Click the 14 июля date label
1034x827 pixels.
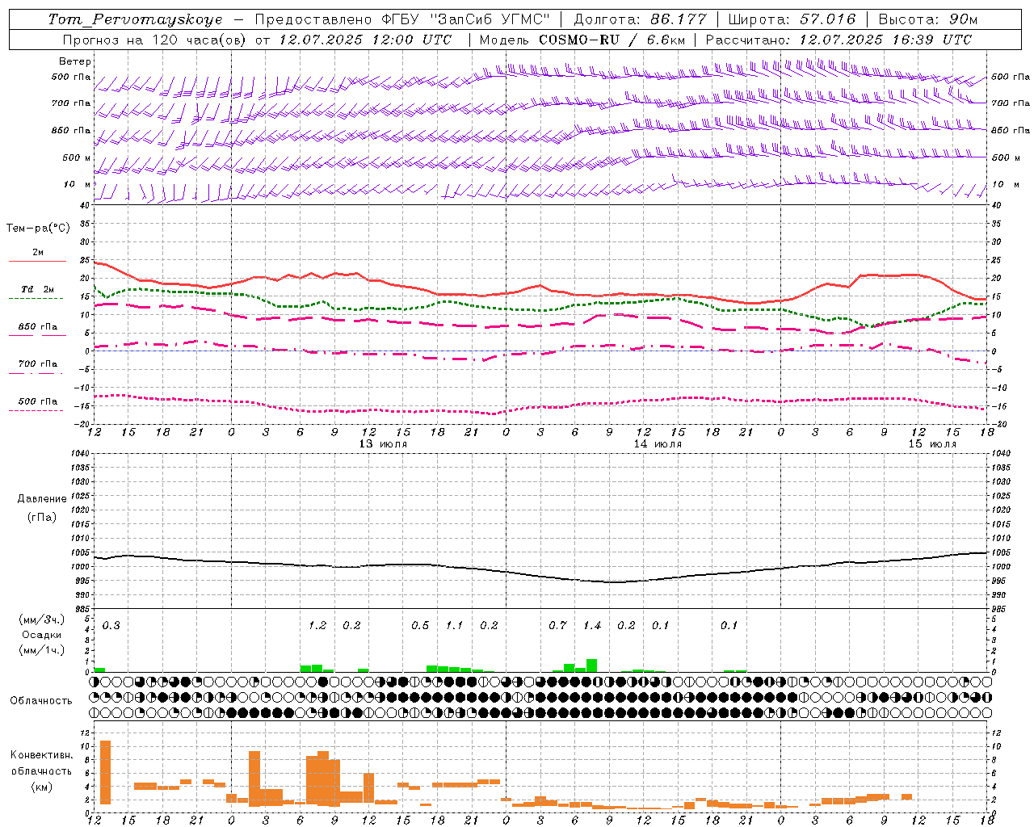658,444
